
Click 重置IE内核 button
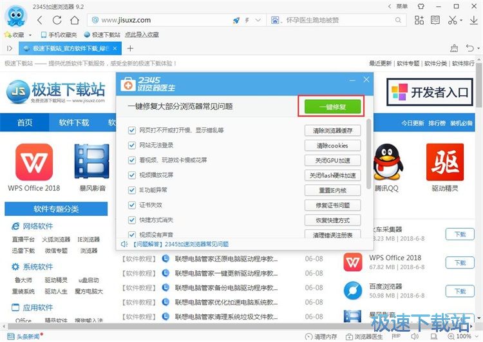[332, 191]
